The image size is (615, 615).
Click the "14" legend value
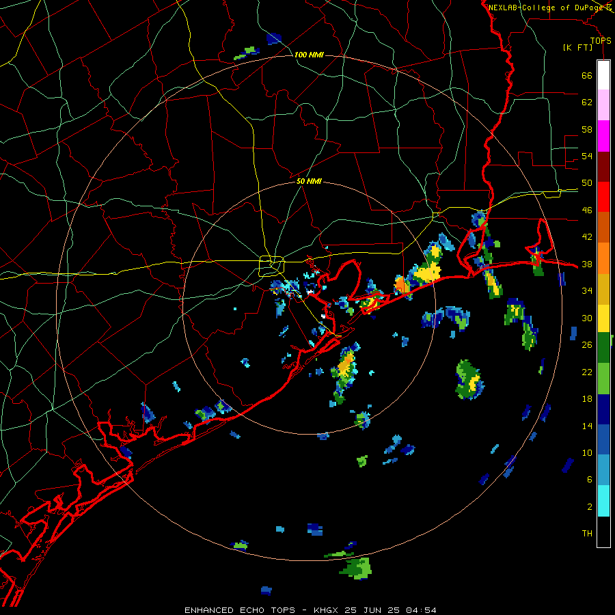pyautogui.click(x=587, y=426)
